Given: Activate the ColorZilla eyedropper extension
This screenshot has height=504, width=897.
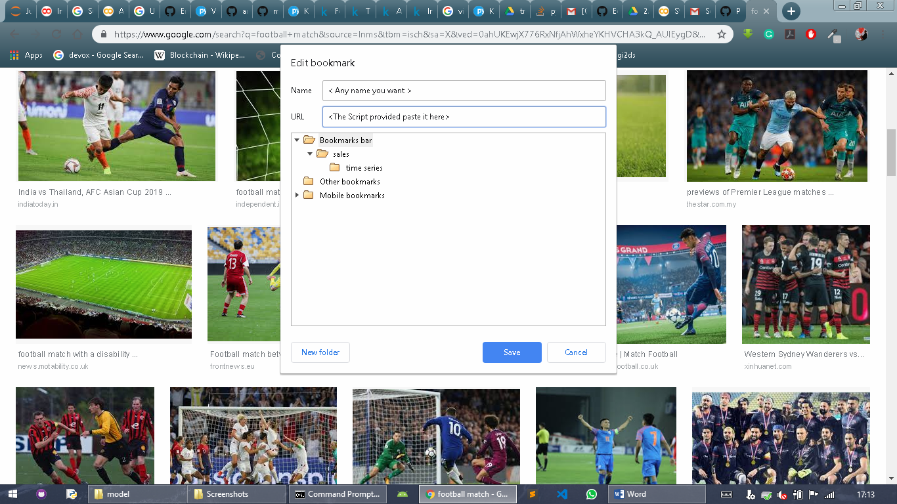Looking at the screenshot, I should (833, 34).
